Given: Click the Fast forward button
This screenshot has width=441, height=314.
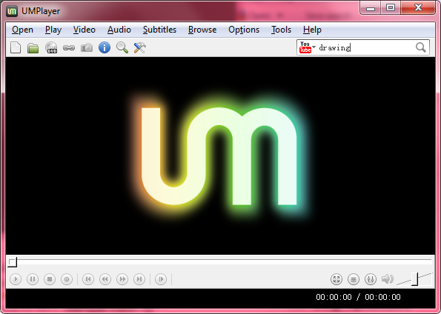Looking at the screenshot, I should coord(122,279).
